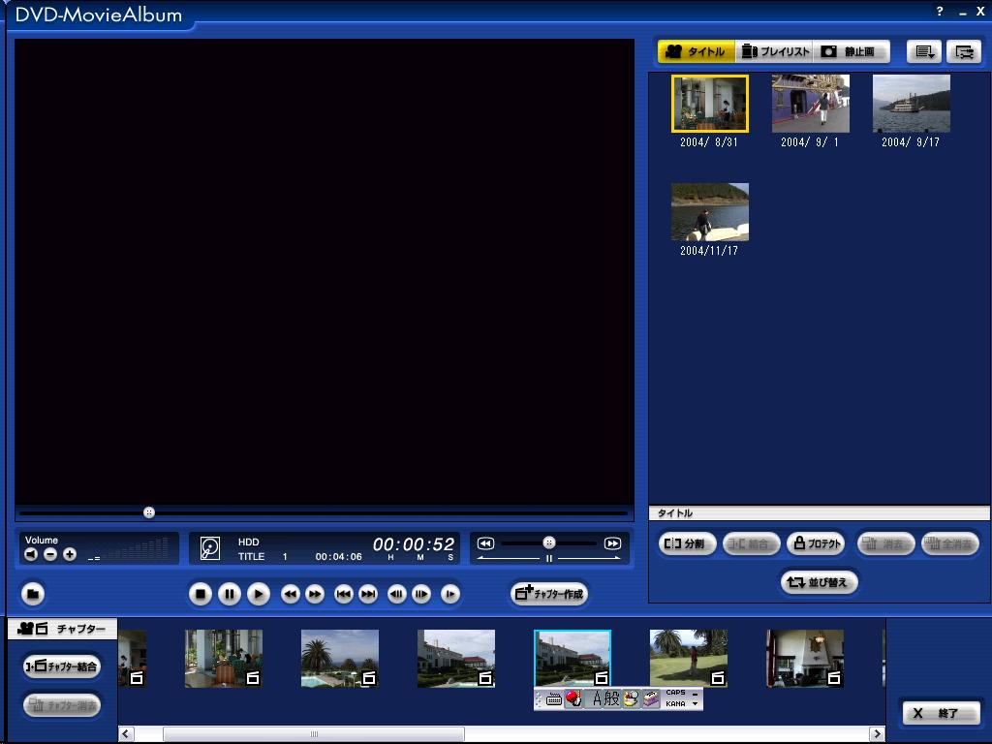992x744 pixels.
Task: Select the chapter thumbnail of the lobby interior
Action: [x=224, y=659]
